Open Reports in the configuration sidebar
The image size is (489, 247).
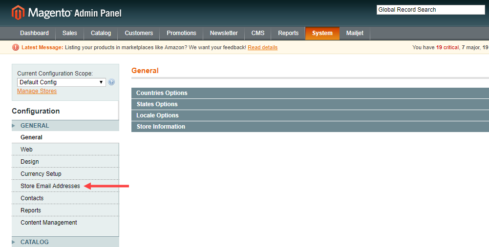pos(65,210)
